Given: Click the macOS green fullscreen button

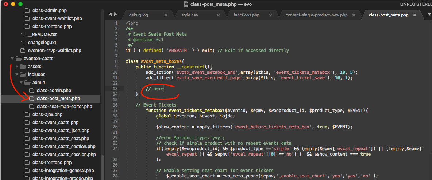Looking at the screenshot, I should click(20, 4).
